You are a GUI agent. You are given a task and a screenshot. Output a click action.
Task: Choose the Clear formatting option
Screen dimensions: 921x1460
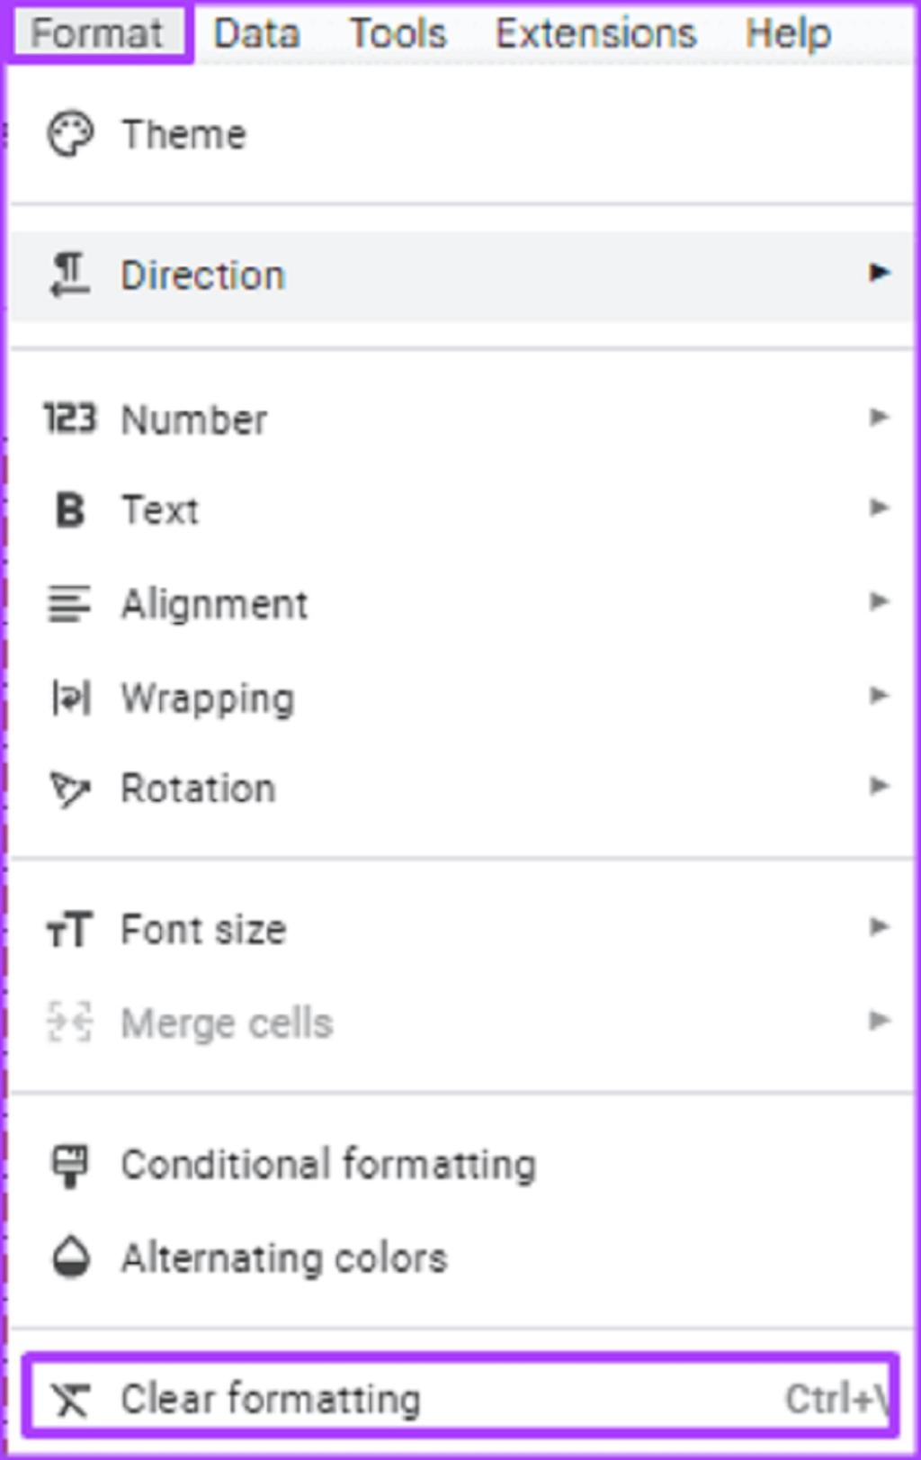coord(271,1400)
